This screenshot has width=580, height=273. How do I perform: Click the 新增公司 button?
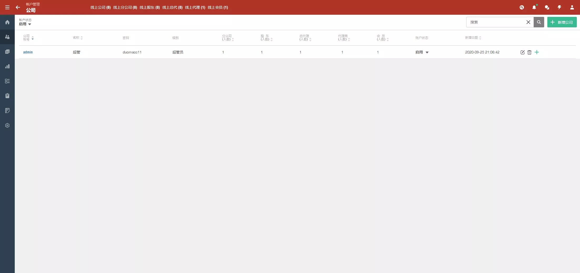(562, 22)
